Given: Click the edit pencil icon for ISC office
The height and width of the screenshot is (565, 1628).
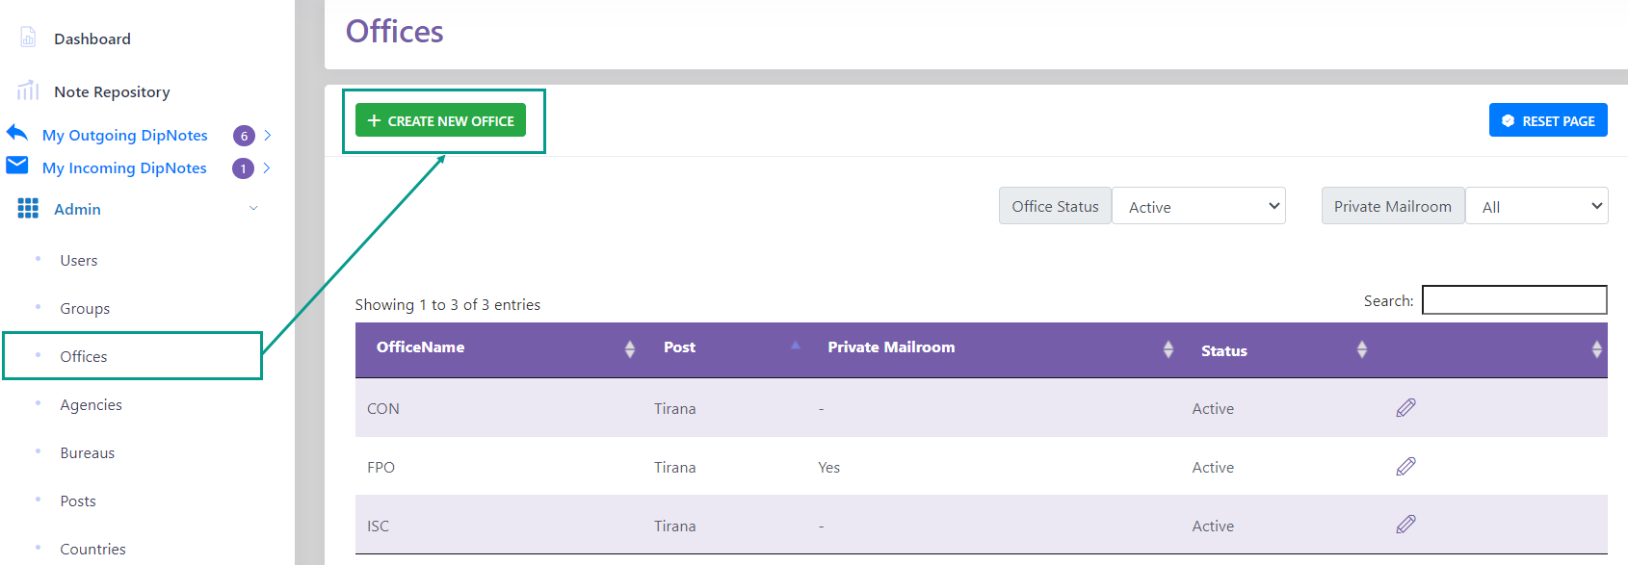Looking at the screenshot, I should (1405, 525).
